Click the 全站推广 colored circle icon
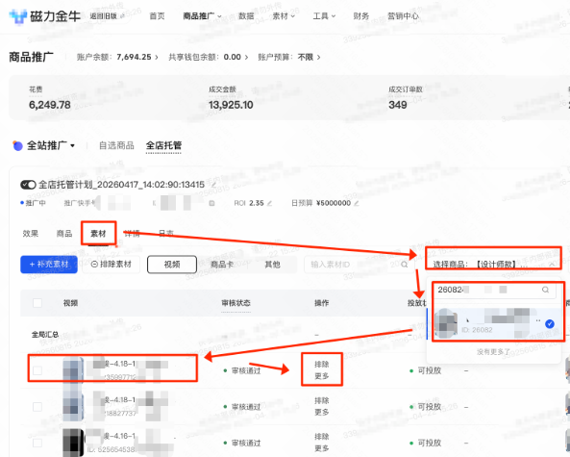This screenshot has height=457, width=570. tap(17, 145)
